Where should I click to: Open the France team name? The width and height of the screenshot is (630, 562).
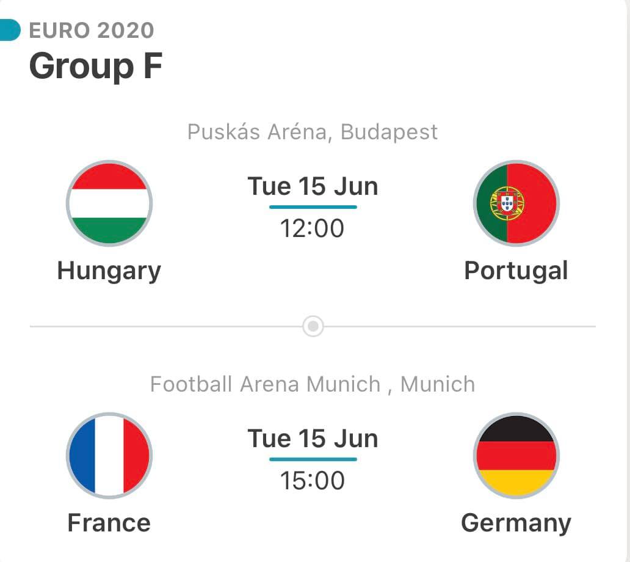tap(109, 523)
